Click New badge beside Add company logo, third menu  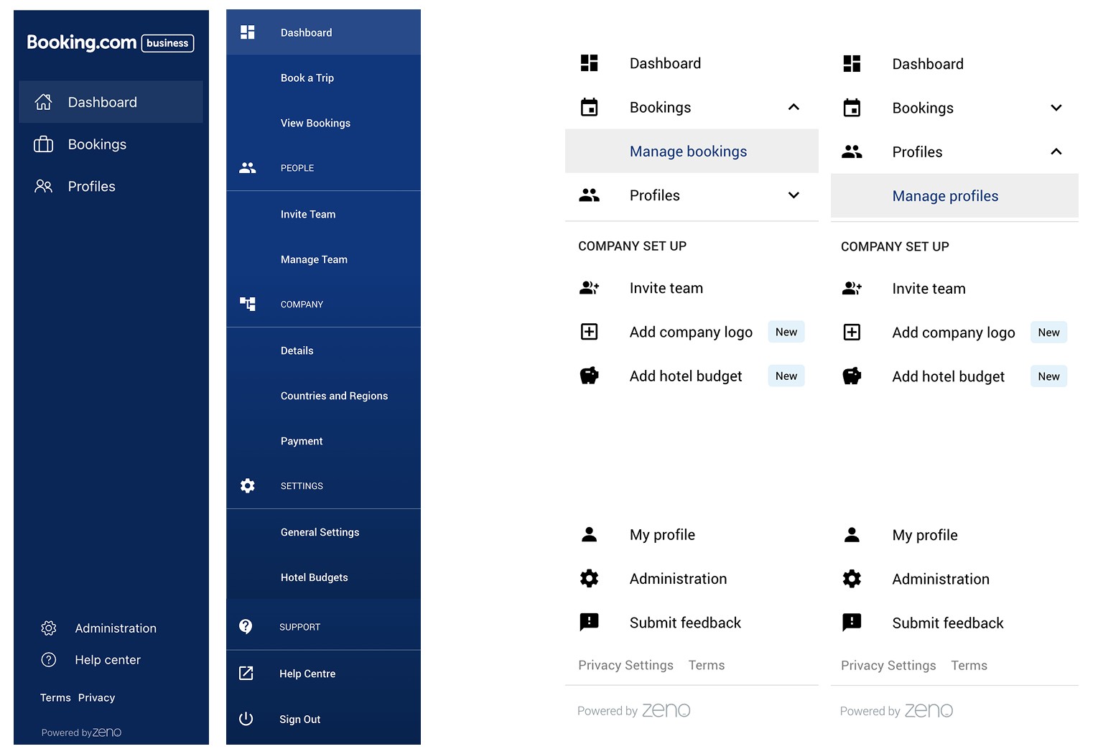pyautogui.click(x=786, y=332)
